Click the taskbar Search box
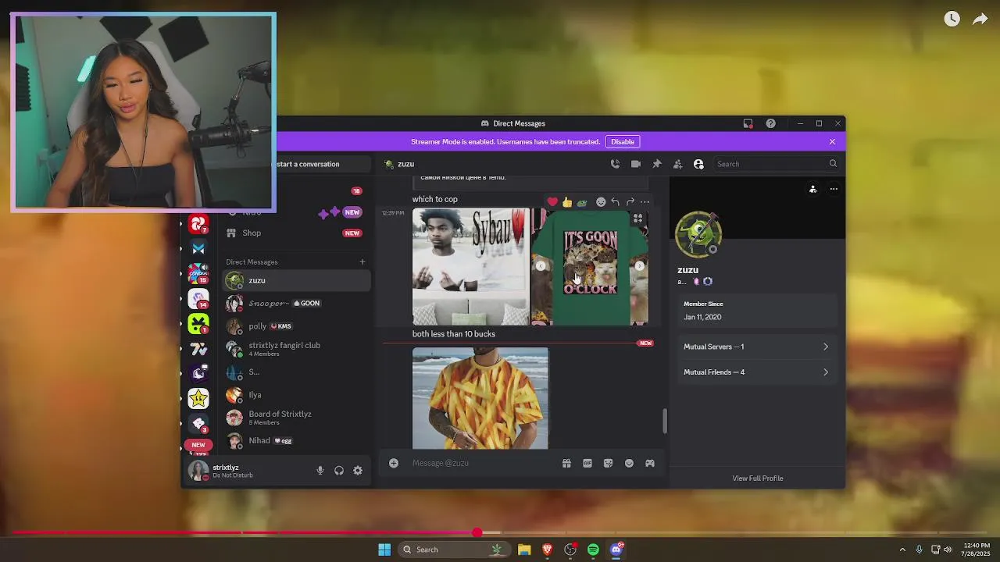The image size is (1000, 562). pyautogui.click(x=453, y=550)
